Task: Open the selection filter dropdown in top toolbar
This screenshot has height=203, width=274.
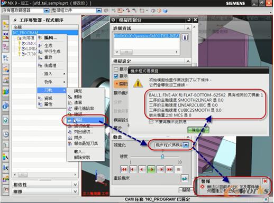Action: [47, 11]
